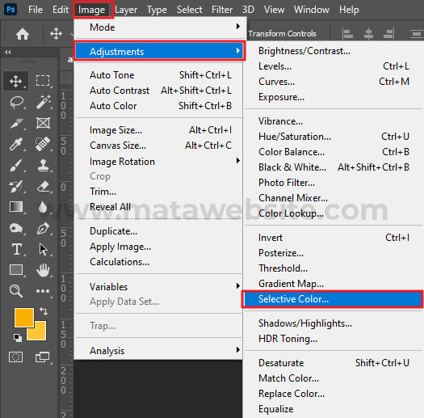Select the Dodge tool

[x=16, y=228]
